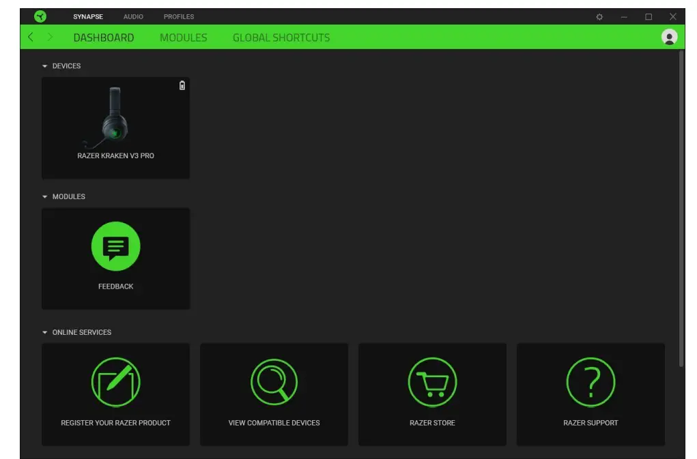Click the Razer logo icon
Image resolution: width=697 pixels, height=459 pixels.
point(40,16)
